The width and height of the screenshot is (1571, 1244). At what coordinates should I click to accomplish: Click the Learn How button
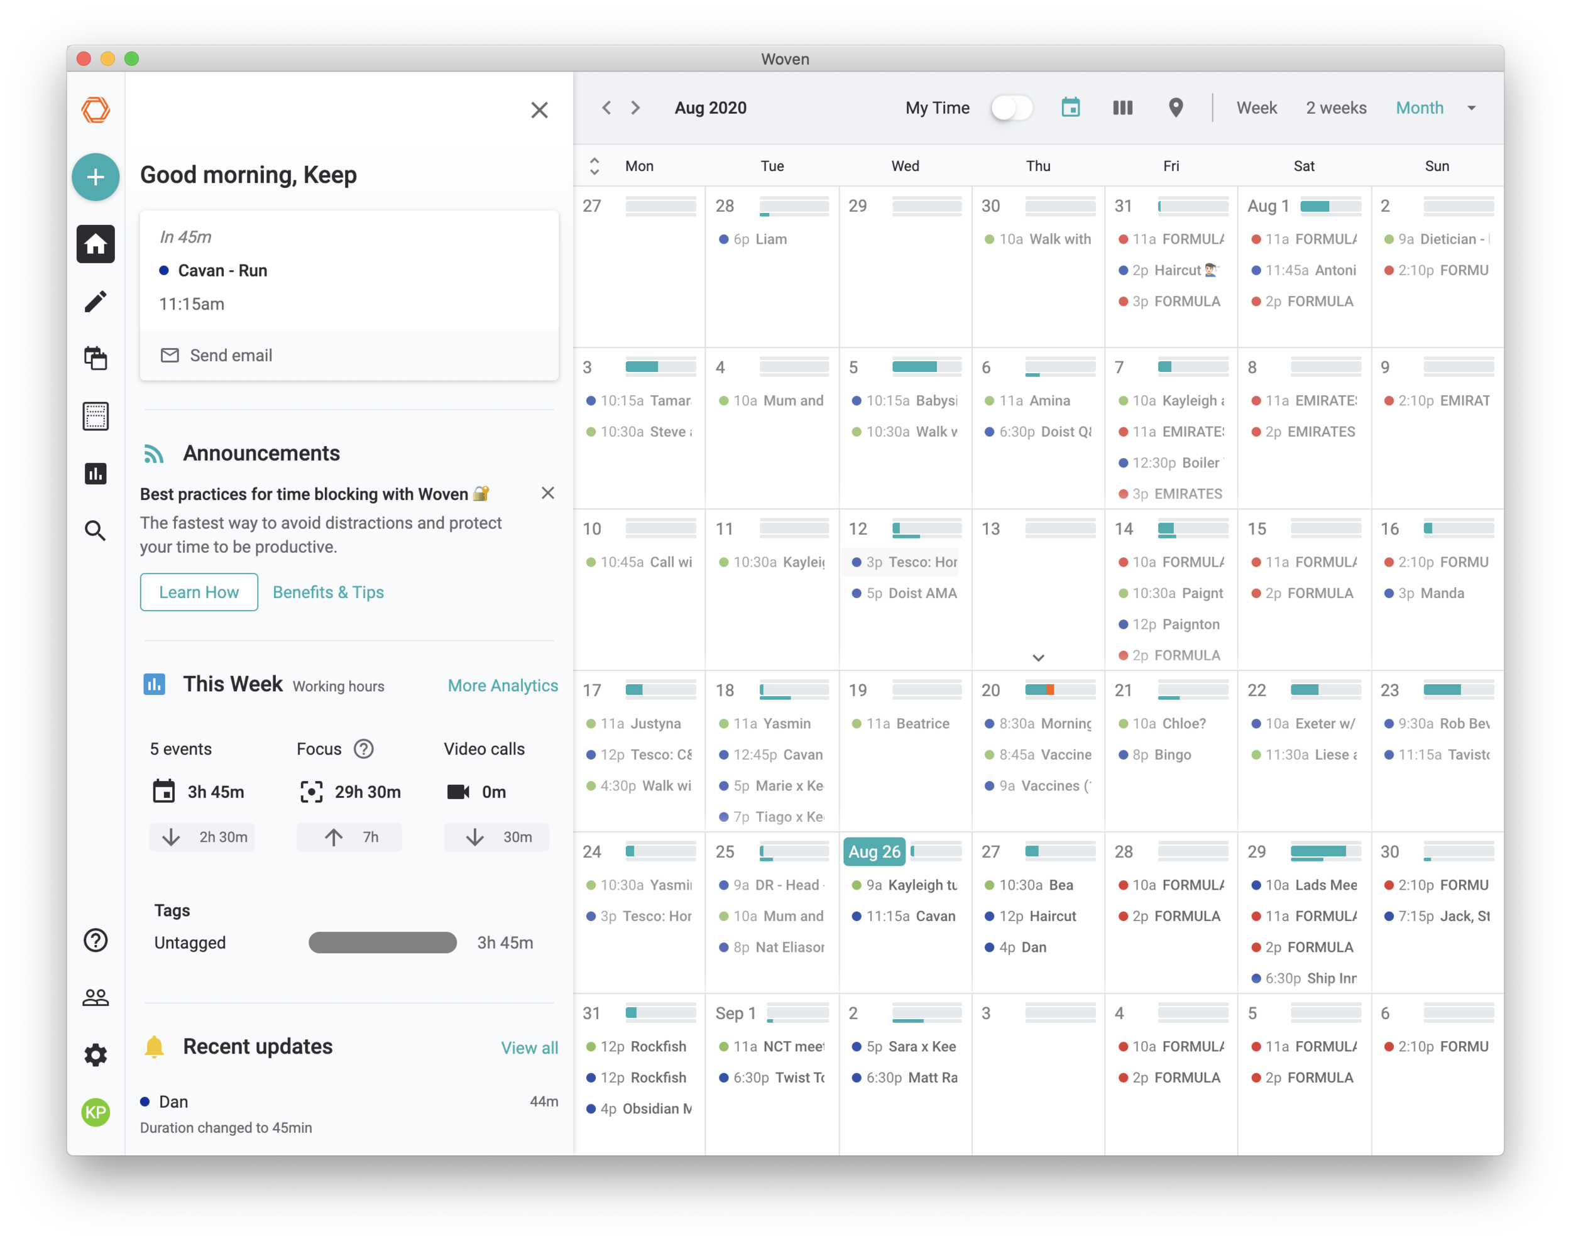click(x=199, y=592)
